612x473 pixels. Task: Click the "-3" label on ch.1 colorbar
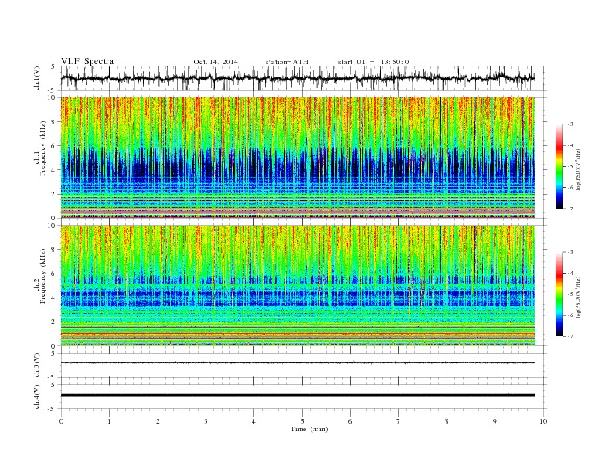570,124
